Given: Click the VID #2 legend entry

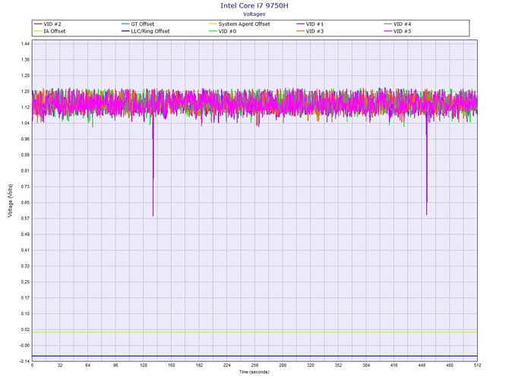Looking at the screenshot, I should (47, 24).
